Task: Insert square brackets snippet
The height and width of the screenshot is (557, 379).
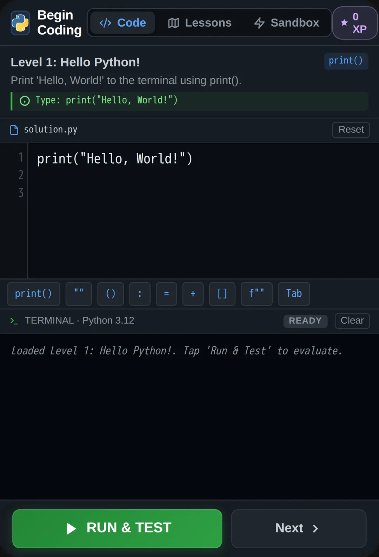Action: [222, 294]
